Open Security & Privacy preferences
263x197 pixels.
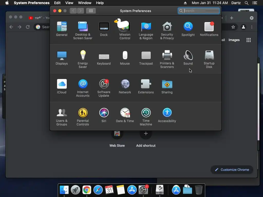(x=167, y=31)
